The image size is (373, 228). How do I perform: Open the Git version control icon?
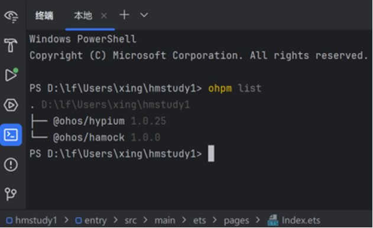(x=11, y=194)
